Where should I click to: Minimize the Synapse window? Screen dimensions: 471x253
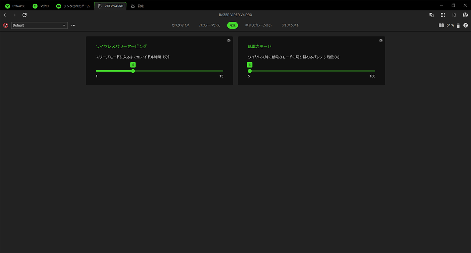click(442, 5)
